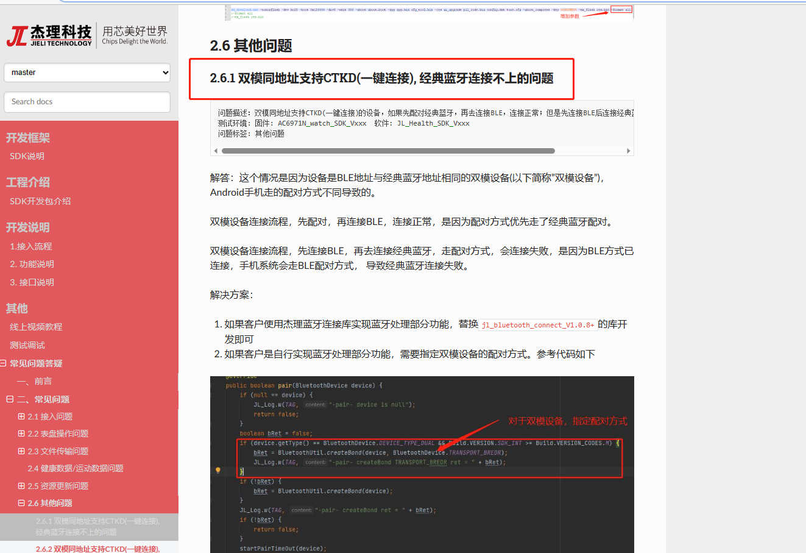Open SDK说明 in the sidebar
806x553 pixels.
pos(27,156)
